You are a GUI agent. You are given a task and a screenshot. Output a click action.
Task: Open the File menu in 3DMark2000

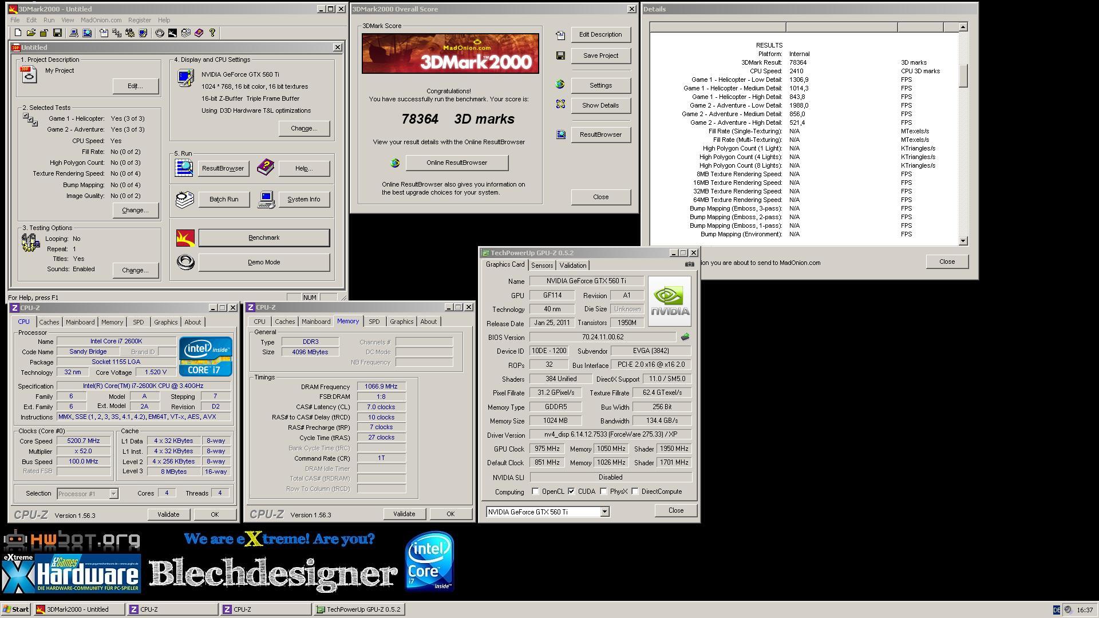pyautogui.click(x=15, y=20)
